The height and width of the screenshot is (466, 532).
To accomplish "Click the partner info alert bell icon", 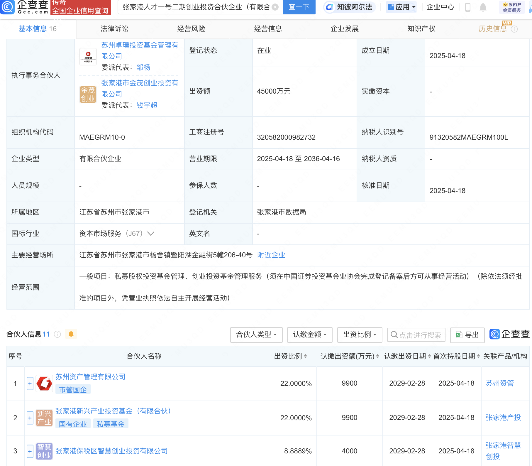I will coord(71,334).
